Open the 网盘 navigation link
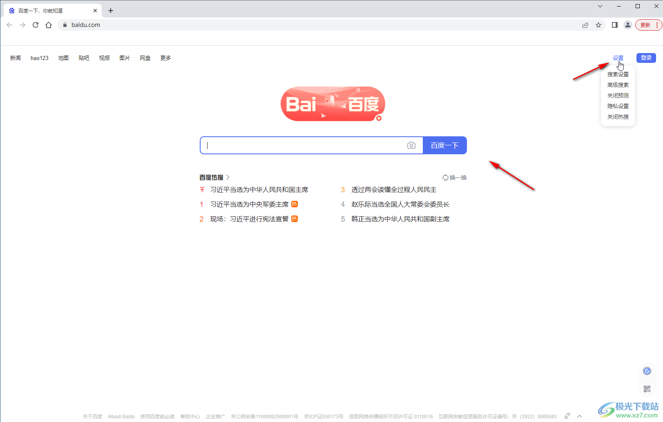The image size is (663, 422). coord(145,58)
